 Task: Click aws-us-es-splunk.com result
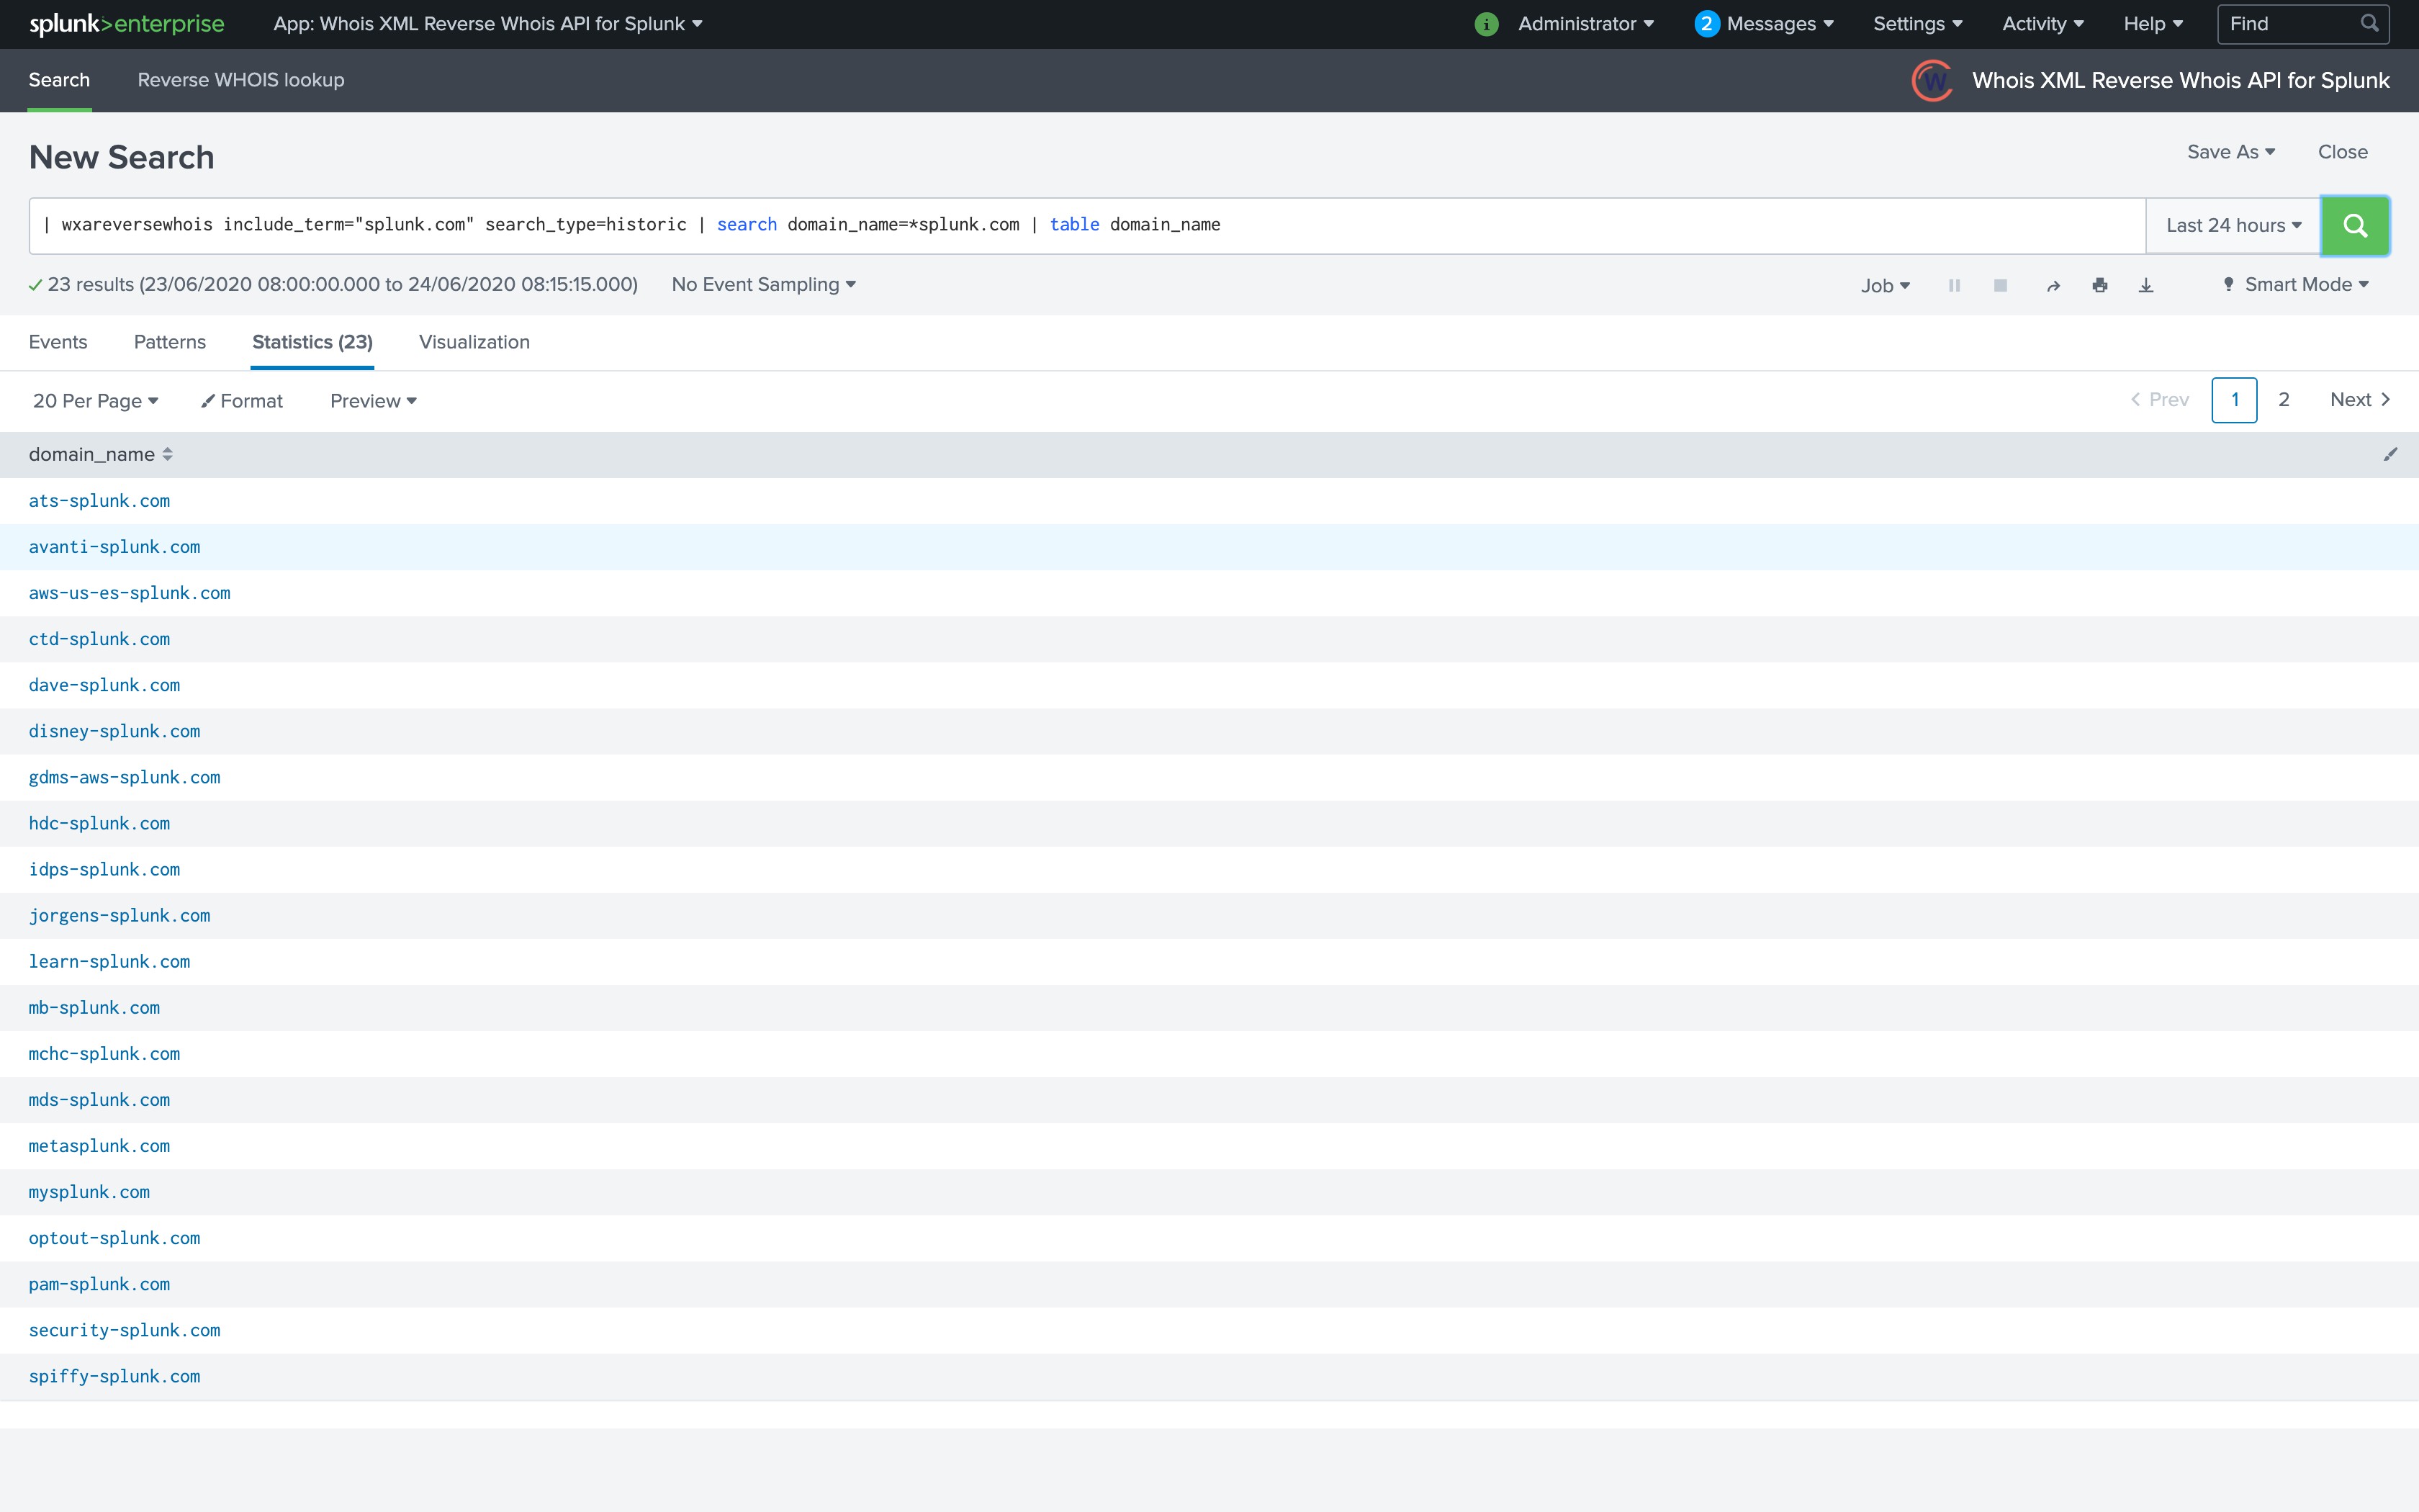129,593
